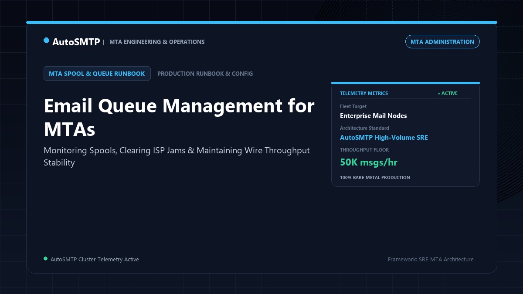Screen dimensions: 523x294
Task: Click Enterprise Mail Nodes value
Action: [374, 116]
